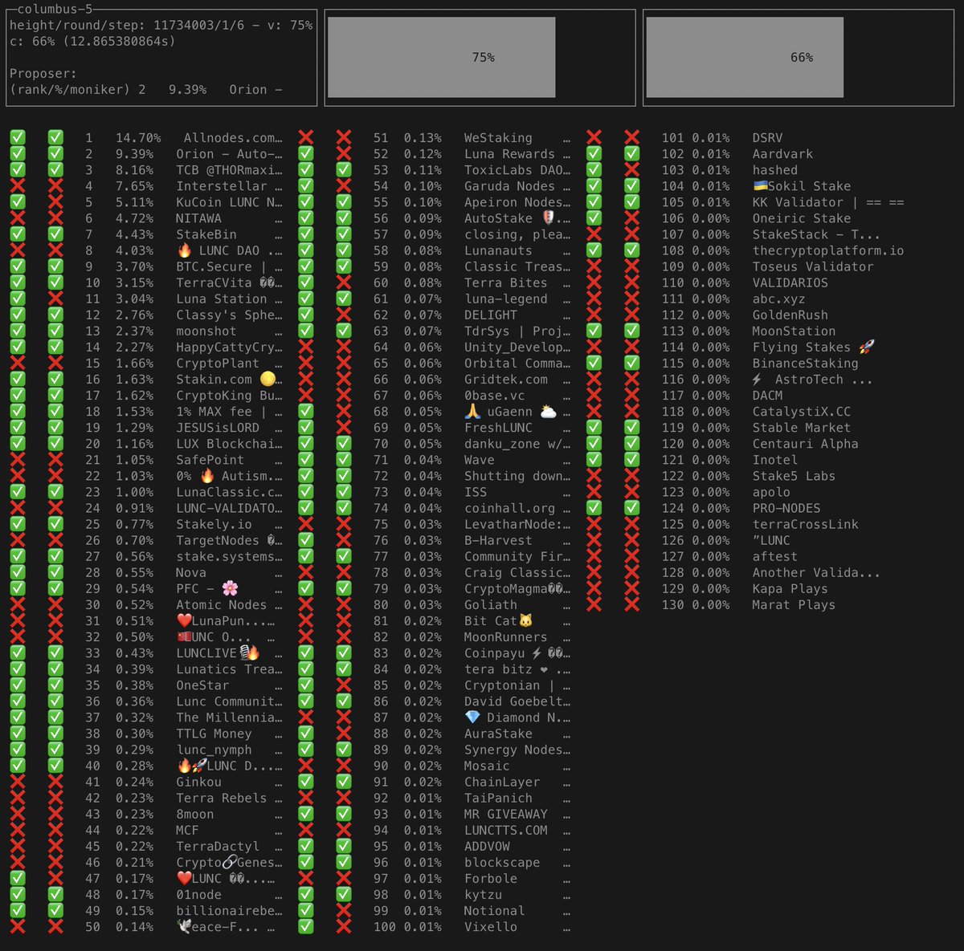
Task: Click the precommit red cross for NITAWA row 6
Action: click(55, 218)
